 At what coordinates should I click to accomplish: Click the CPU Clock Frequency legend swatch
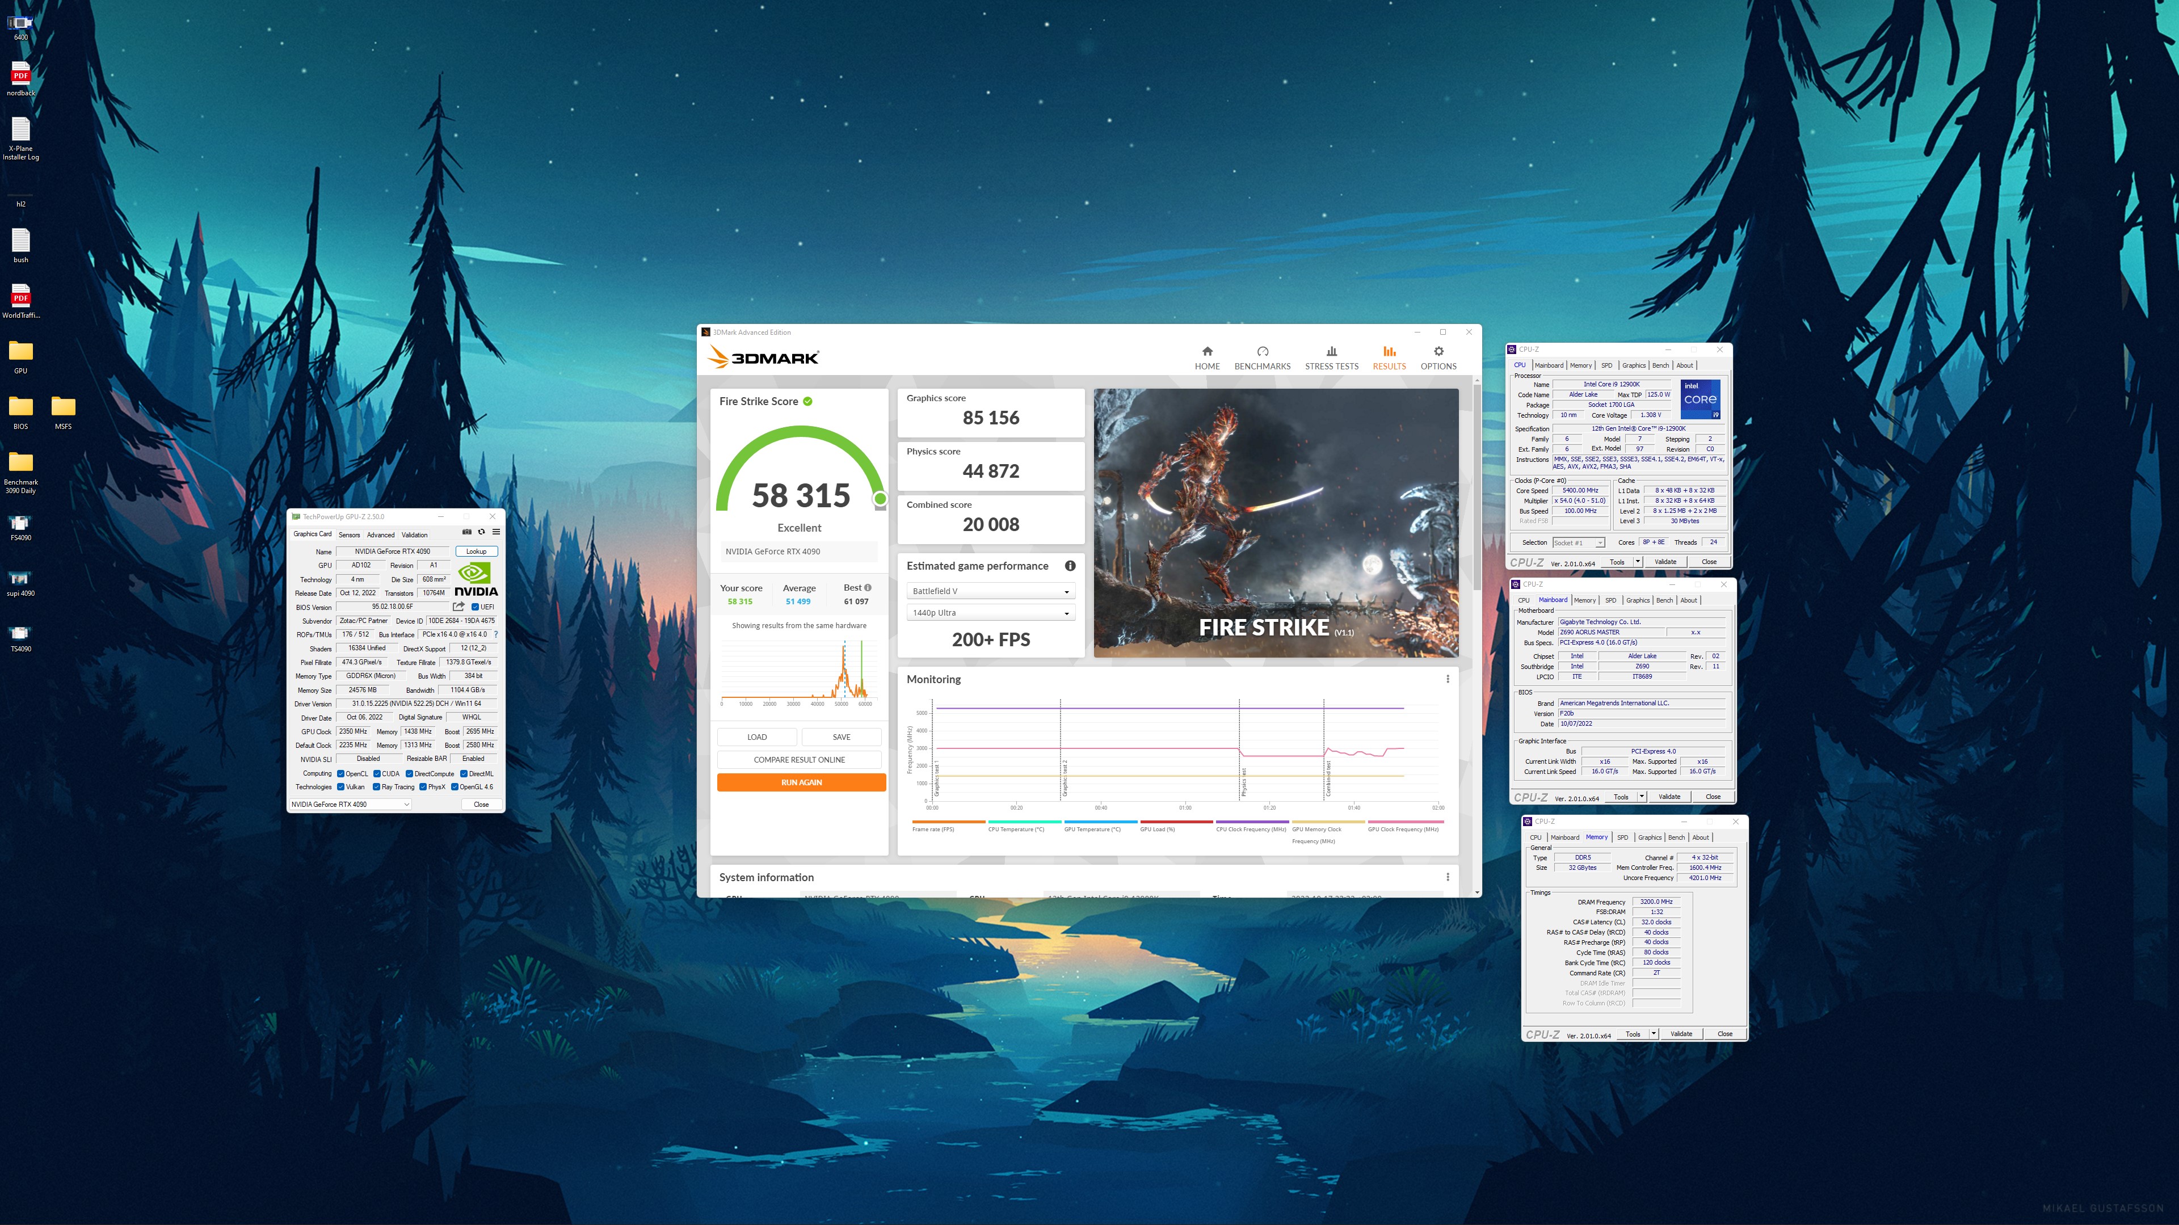coord(1253,822)
